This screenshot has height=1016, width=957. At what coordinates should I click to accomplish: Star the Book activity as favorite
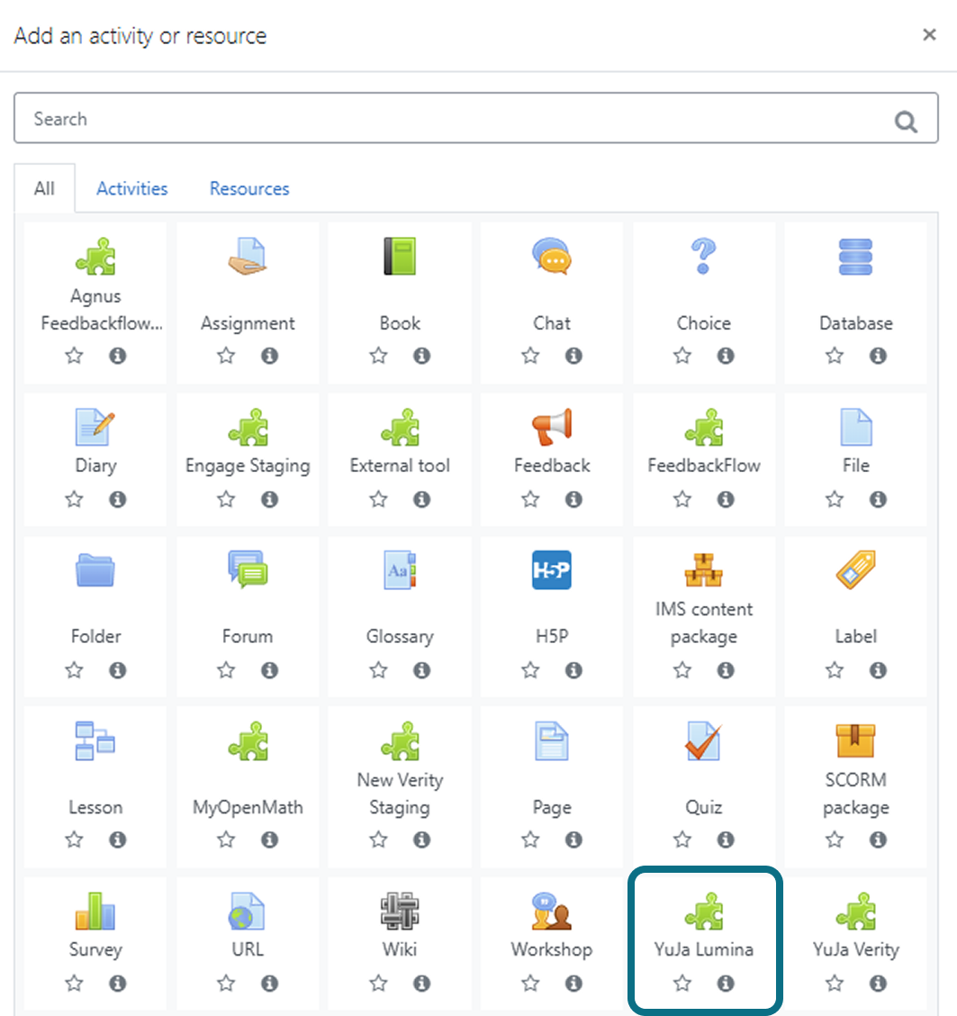pos(378,356)
